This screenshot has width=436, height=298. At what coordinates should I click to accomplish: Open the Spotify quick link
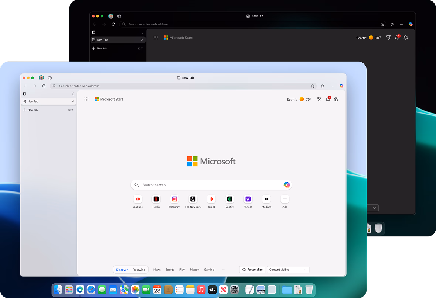pos(229,199)
